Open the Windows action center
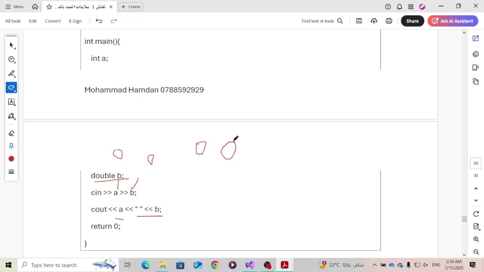The image size is (484, 272). [473, 265]
